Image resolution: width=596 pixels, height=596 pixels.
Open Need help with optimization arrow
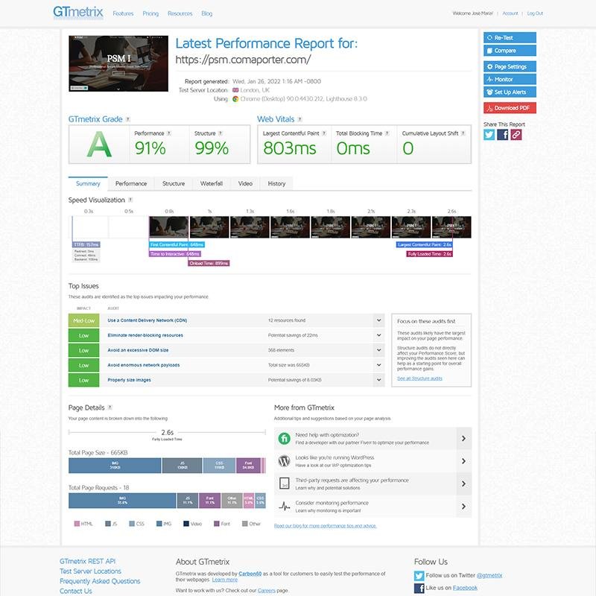pos(463,438)
